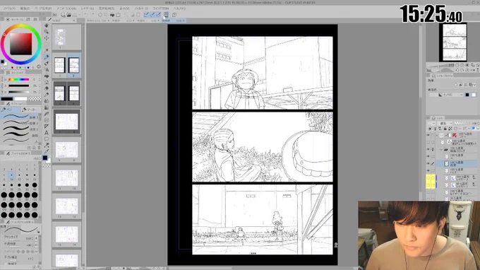Select the Eraser tool
This screenshot has height=270, width=480.
[46, 88]
